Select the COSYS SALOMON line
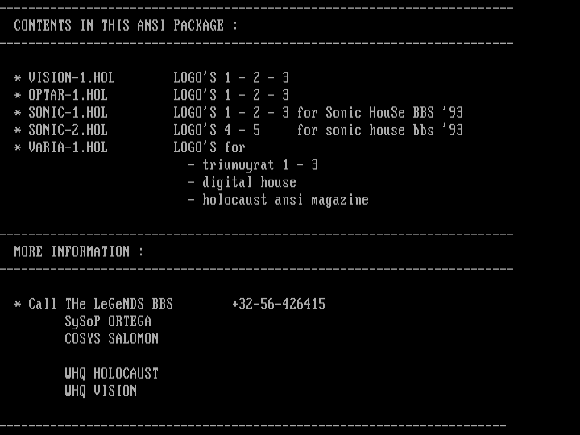The height and width of the screenshot is (435, 580). pyautogui.click(x=111, y=339)
